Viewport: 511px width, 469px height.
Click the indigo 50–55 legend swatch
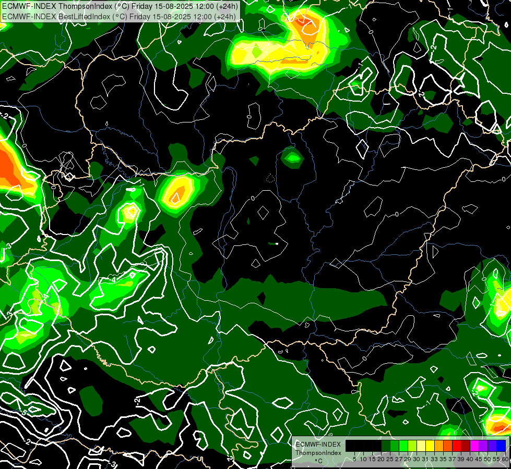492,446
